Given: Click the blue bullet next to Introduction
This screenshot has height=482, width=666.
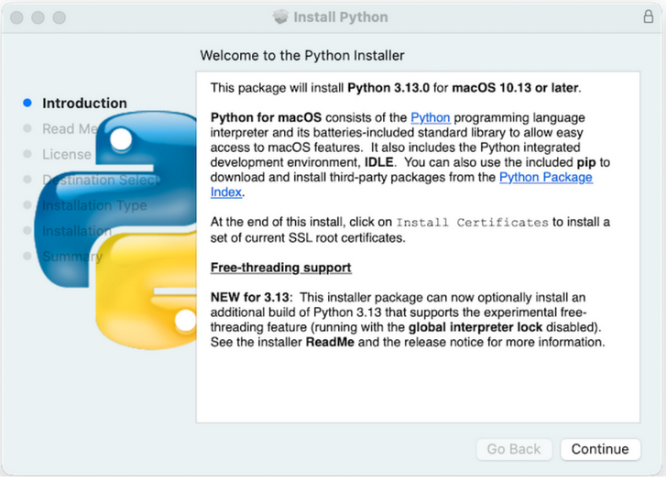Looking at the screenshot, I should click(27, 103).
